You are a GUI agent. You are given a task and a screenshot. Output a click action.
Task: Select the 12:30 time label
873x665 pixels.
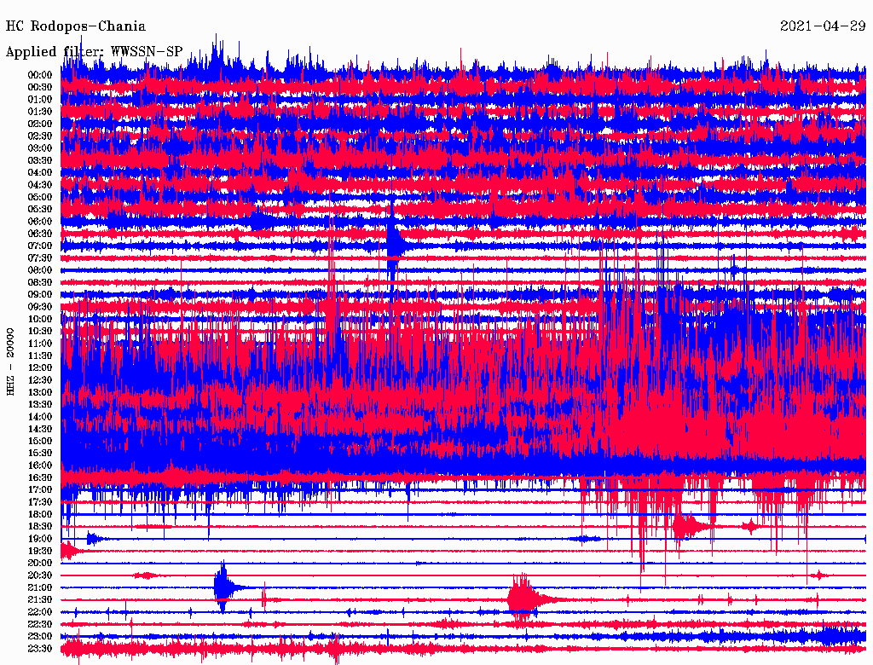[40, 380]
